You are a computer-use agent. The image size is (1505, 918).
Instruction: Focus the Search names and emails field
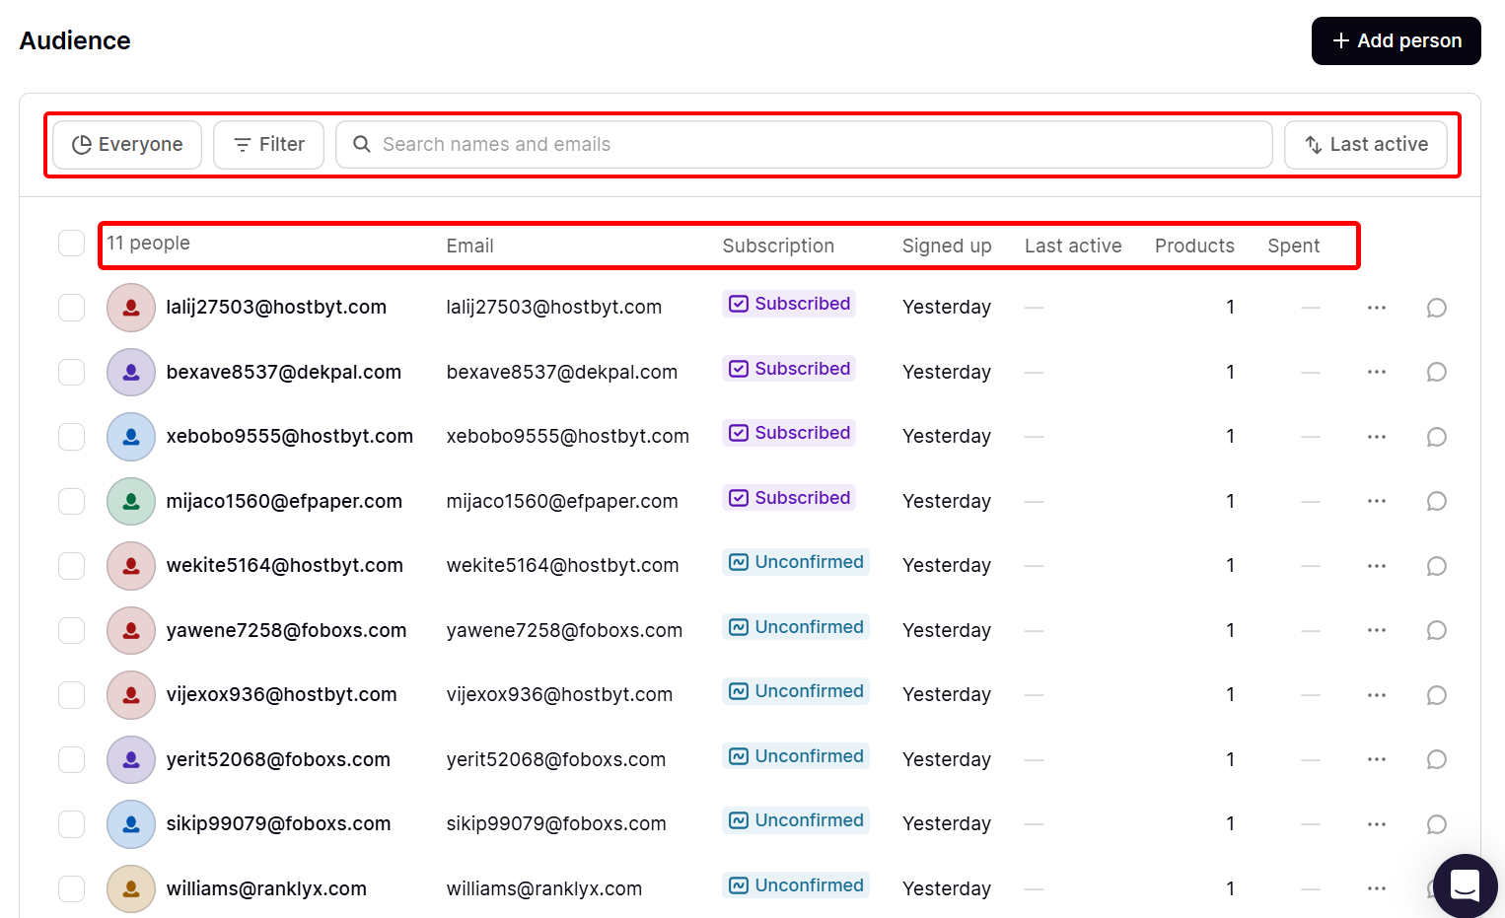coord(804,145)
